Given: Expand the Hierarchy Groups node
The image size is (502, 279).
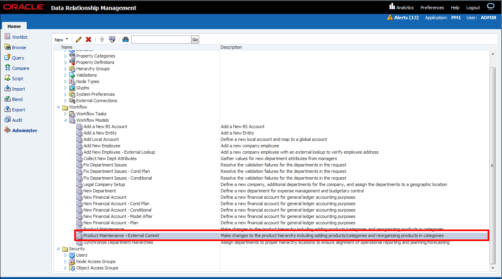Looking at the screenshot, I should 66,69.
